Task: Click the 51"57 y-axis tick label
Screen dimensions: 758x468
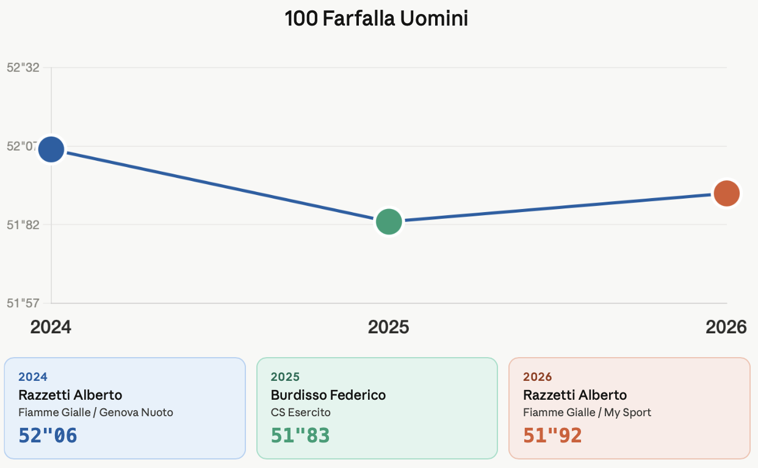Action: (x=23, y=303)
